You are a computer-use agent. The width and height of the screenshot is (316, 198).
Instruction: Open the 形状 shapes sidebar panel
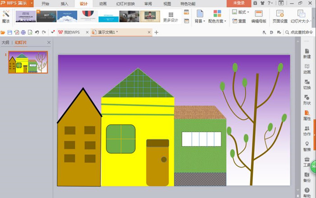click(307, 100)
